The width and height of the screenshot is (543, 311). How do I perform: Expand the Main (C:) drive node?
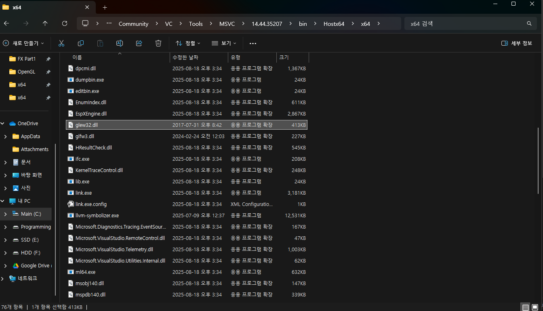pyautogui.click(x=5, y=214)
